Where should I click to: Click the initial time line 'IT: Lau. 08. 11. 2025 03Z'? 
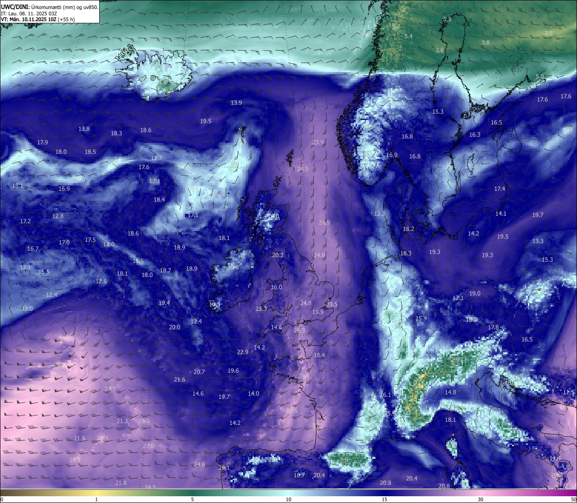29,14
